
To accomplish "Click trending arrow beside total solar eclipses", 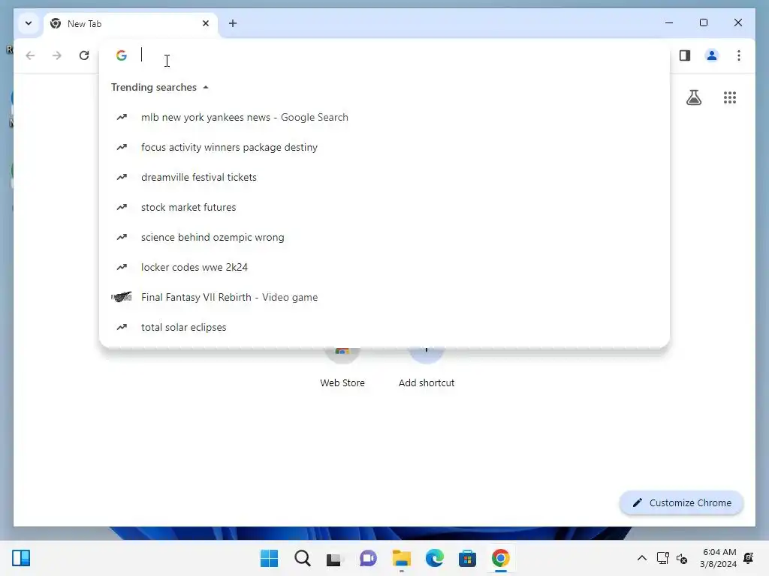I will coord(122,327).
